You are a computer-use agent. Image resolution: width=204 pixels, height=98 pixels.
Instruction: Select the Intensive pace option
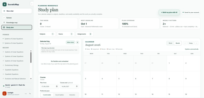[72, 95]
